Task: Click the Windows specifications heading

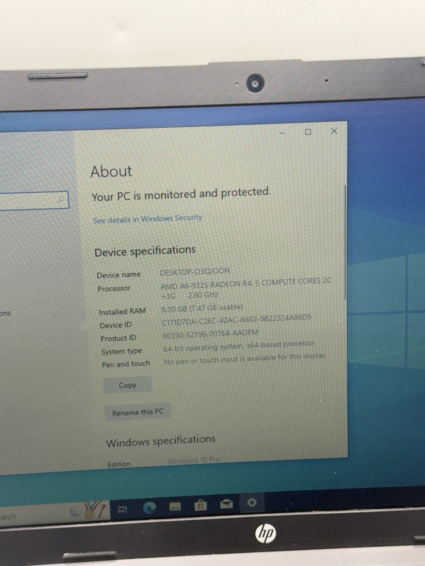Action: click(x=161, y=441)
